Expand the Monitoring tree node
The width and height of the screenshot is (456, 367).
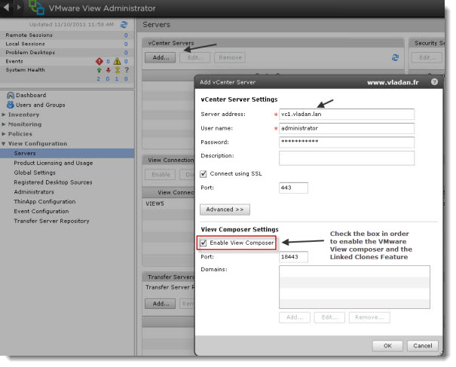(4, 124)
